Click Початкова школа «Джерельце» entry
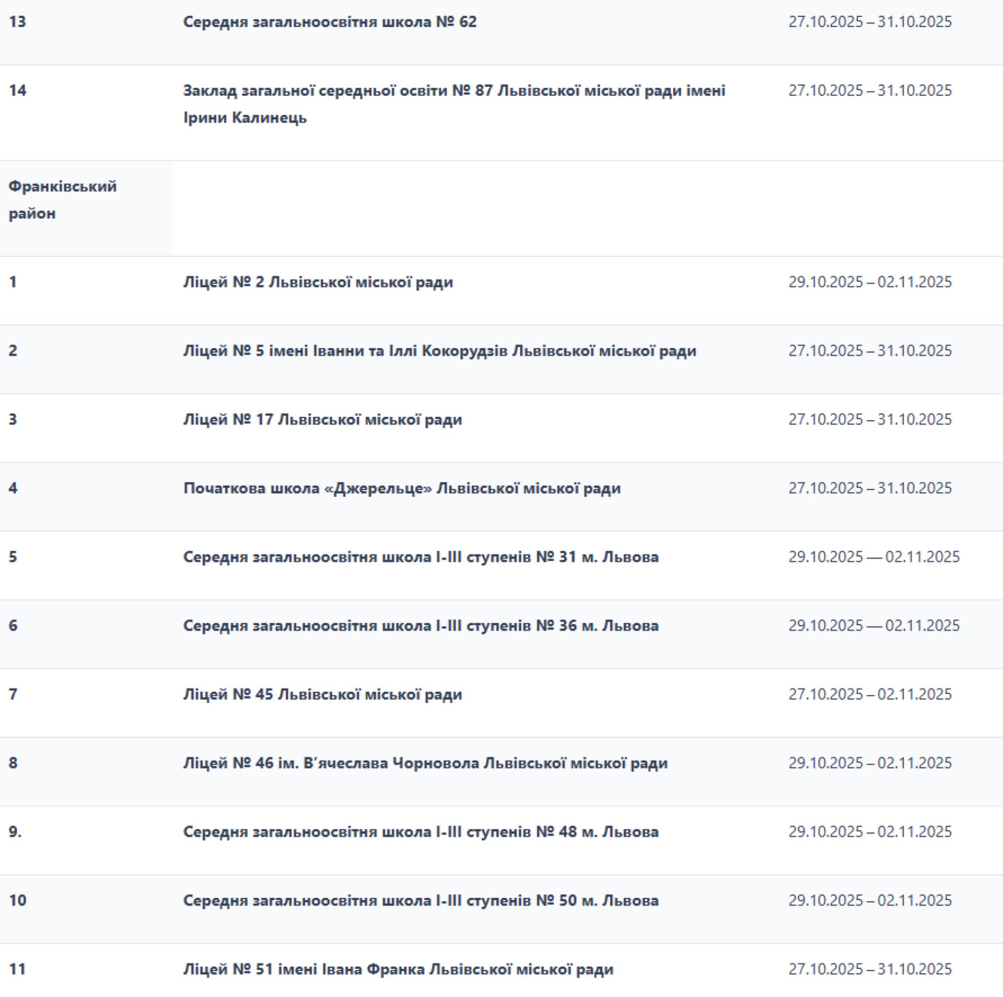 (x=402, y=488)
